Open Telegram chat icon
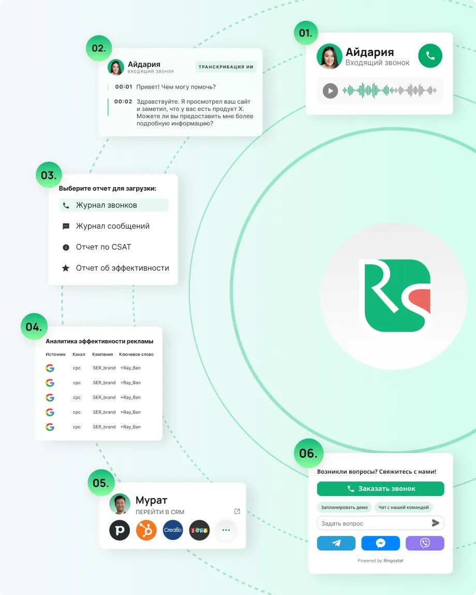 [x=336, y=543]
